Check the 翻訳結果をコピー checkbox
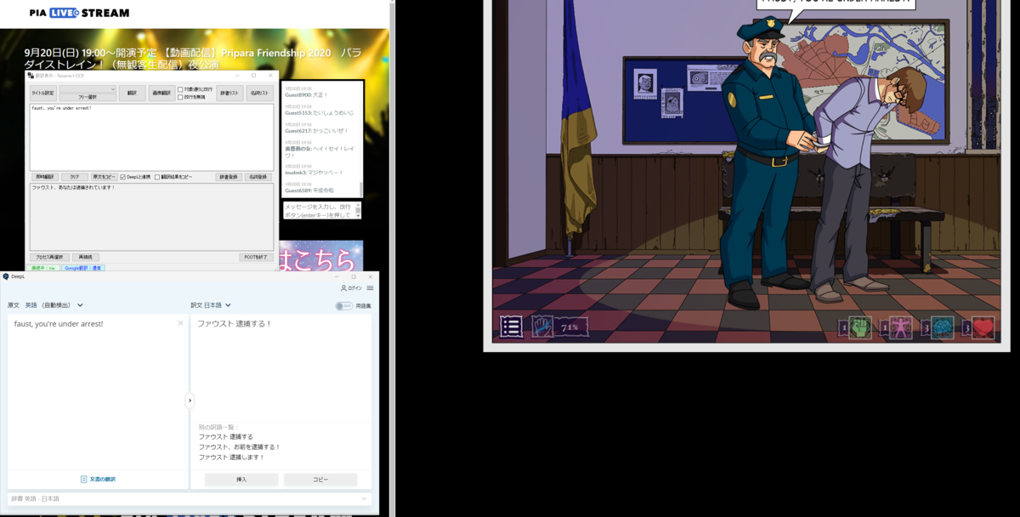This screenshot has height=517, width=1020. coord(157,177)
